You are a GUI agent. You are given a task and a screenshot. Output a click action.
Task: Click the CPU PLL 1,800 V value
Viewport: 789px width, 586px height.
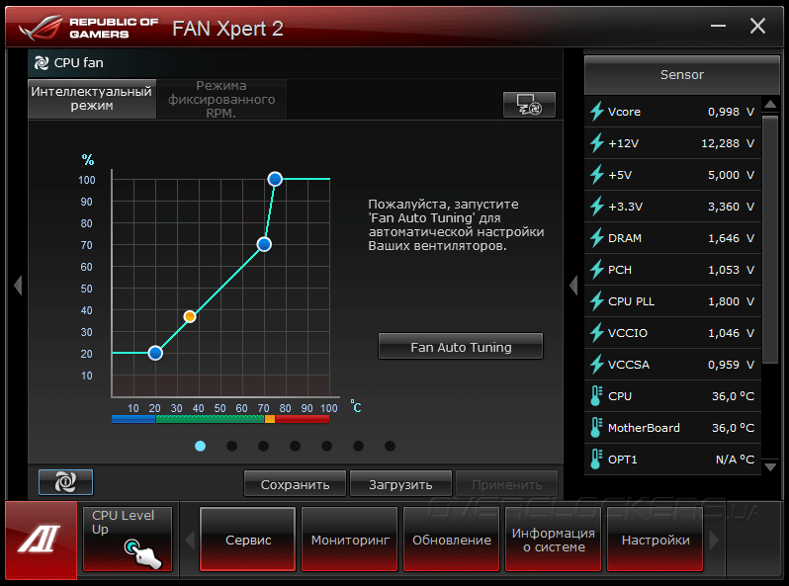coord(731,301)
